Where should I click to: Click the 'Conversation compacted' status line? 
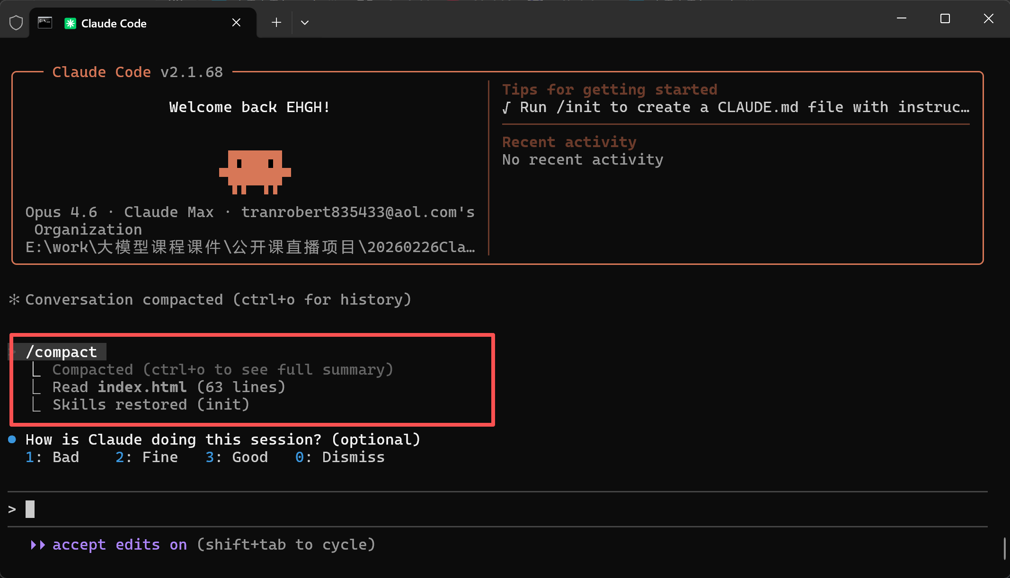pos(218,300)
